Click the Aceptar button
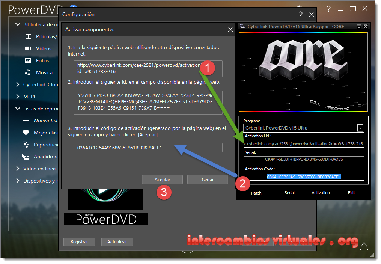 [x=162, y=180]
